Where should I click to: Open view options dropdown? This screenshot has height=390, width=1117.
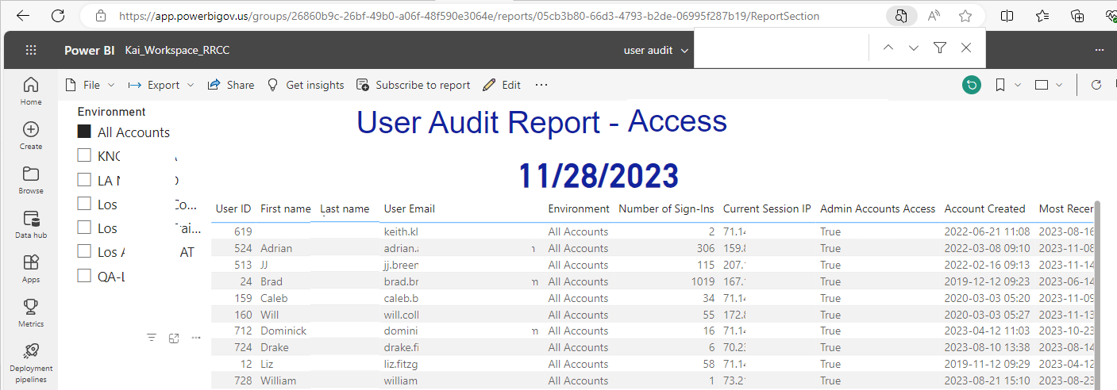click(1049, 85)
